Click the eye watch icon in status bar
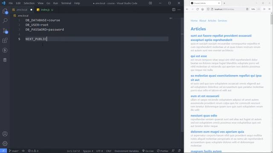273x153 pixels. 23,151
